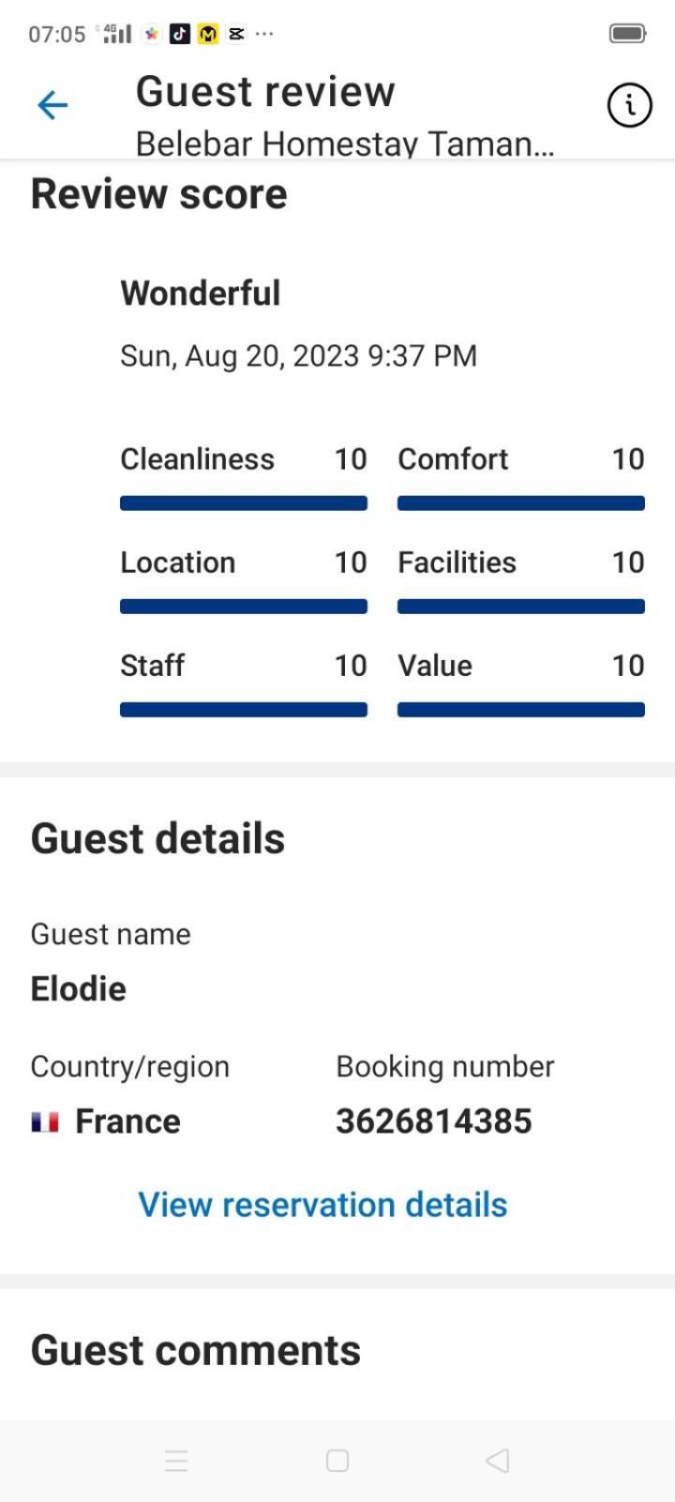Viewport: 675px width, 1502px height.
Task: Tap the battery status icon
Action: (x=627, y=34)
